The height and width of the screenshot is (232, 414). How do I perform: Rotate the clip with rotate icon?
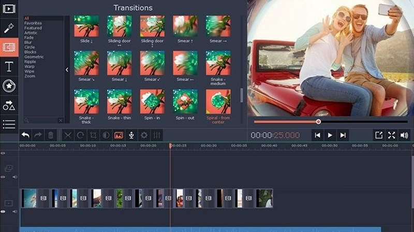click(81, 135)
